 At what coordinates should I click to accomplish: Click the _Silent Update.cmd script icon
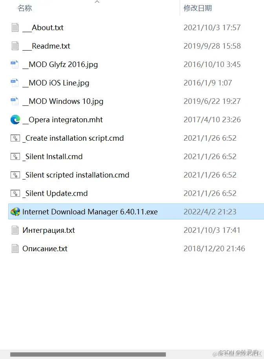coord(15,193)
